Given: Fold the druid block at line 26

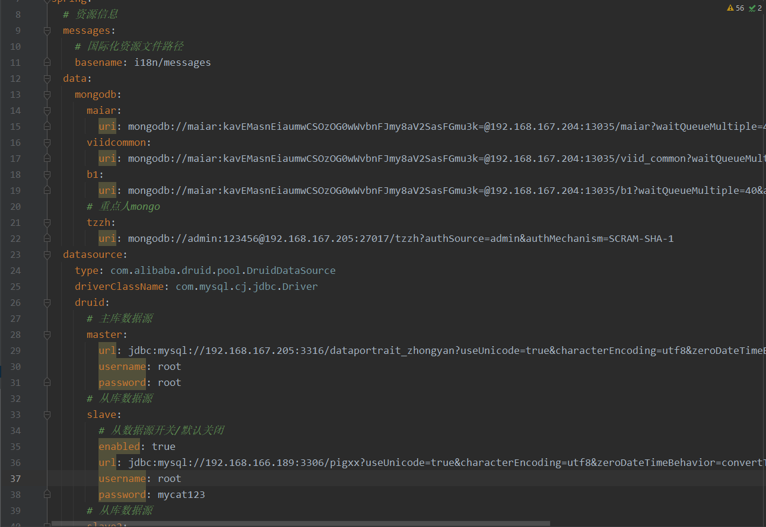Looking at the screenshot, I should [x=47, y=303].
